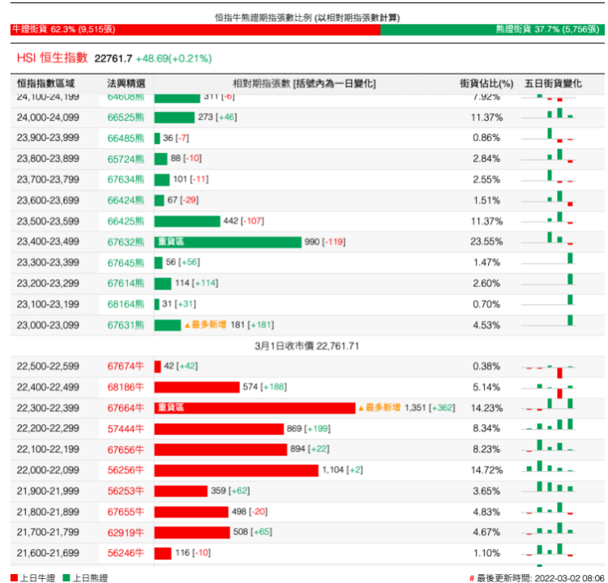Click the orange 最多新增 label next to 1,351
Screen dimensions: 608x583
tap(379, 408)
